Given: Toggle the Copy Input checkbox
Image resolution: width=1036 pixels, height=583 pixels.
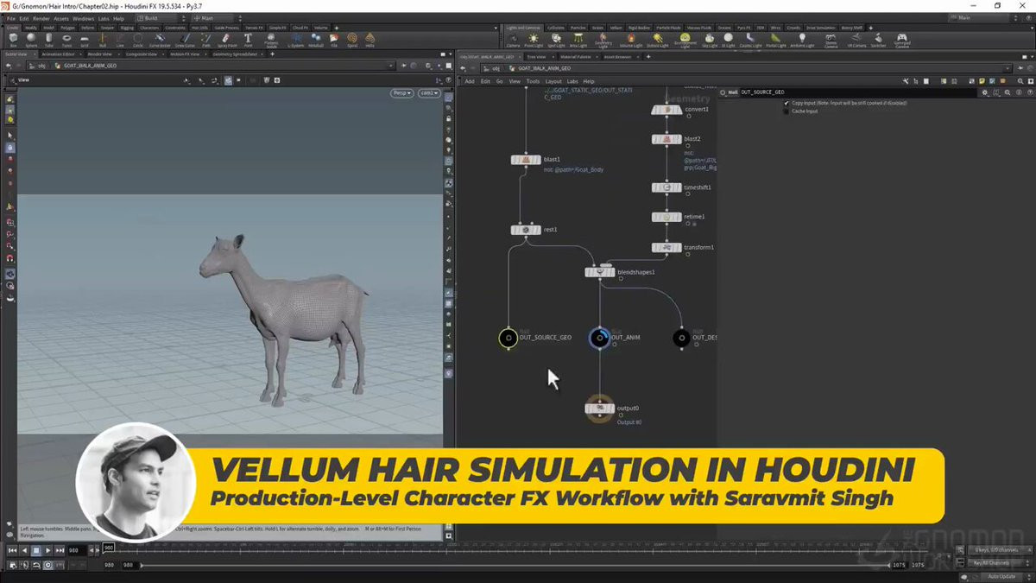Looking at the screenshot, I should pos(786,103).
